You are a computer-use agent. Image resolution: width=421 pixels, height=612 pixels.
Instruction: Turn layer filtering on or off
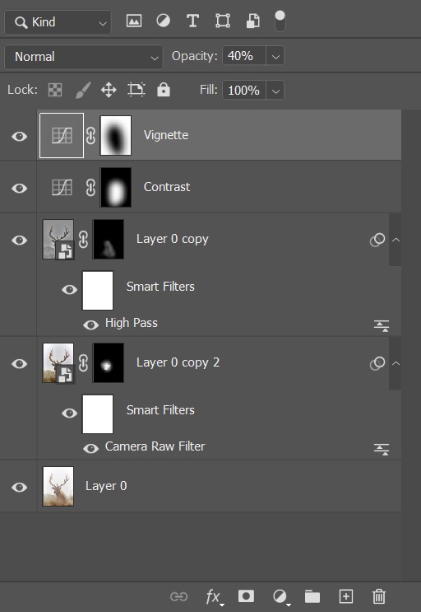280,21
